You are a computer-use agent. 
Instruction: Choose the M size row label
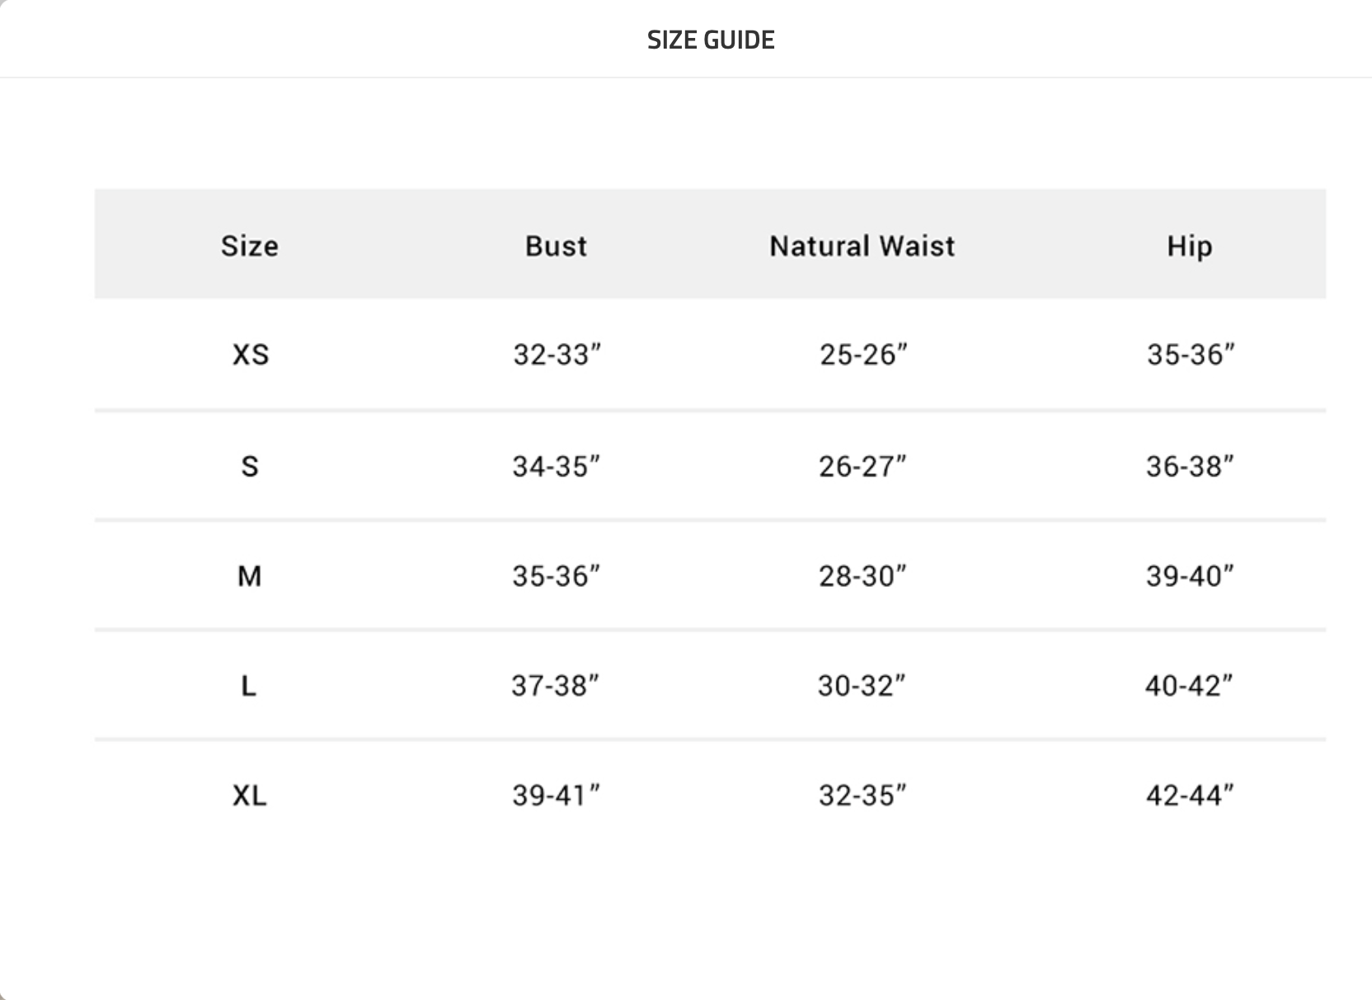pyautogui.click(x=250, y=575)
